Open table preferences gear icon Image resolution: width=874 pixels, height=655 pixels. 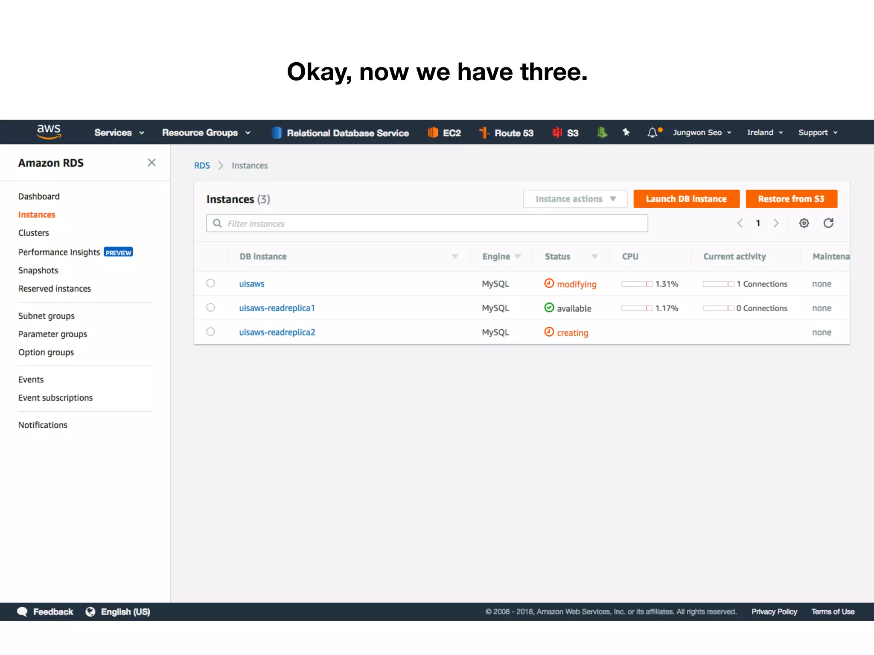[x=804, y=223]
